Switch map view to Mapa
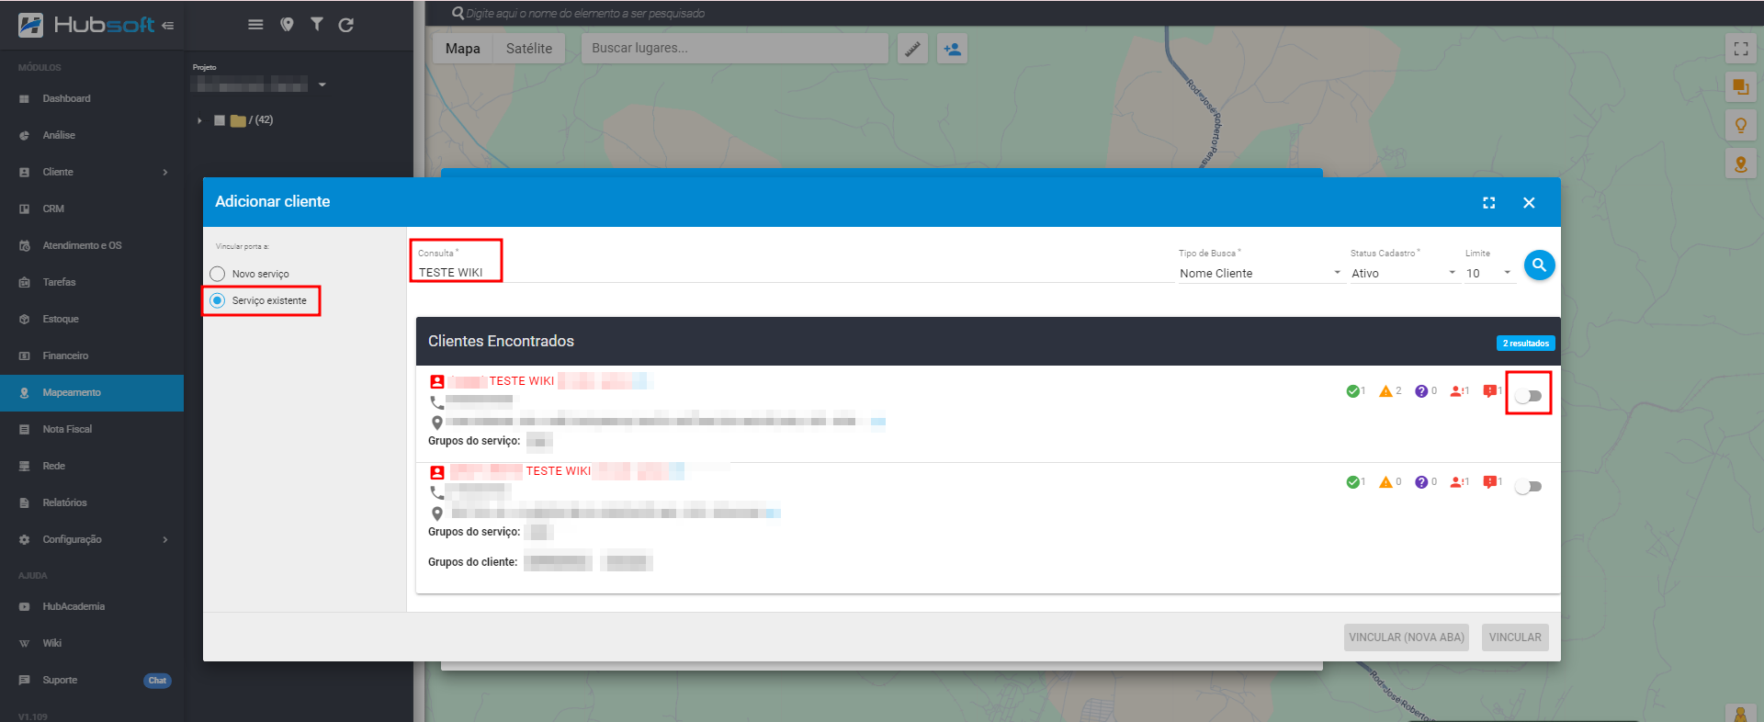 coord(462,49)
